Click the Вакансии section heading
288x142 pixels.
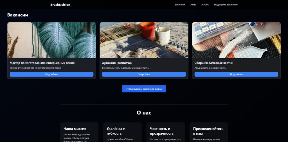click(18, 15)
